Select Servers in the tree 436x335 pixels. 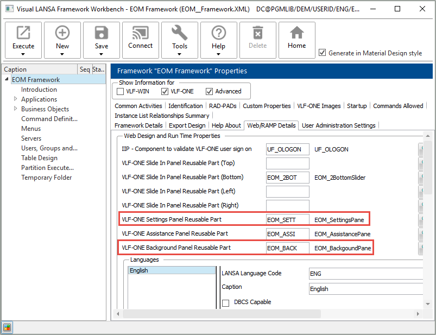[32, 138]
